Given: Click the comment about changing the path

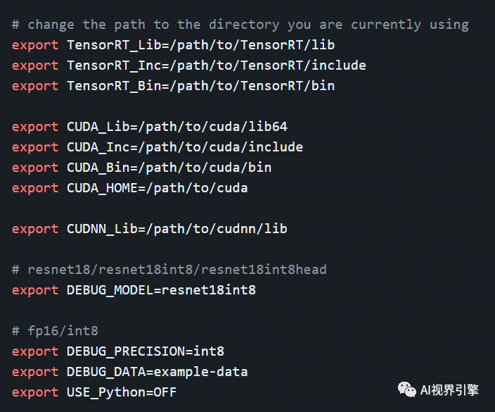Looking at the screenshot, I should point(240,25).
